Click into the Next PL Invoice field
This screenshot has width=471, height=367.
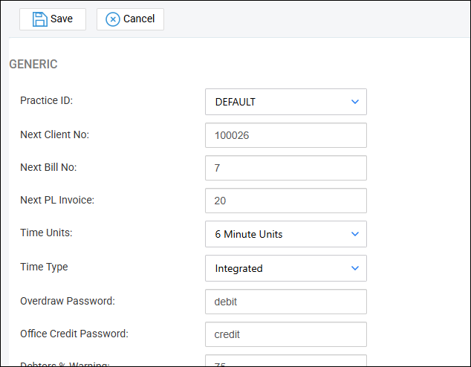coord(285,201)
